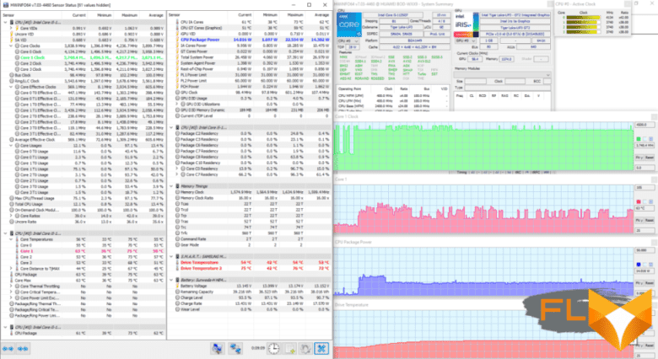Click the circle icon beside Bus Clock

click(x=12, y=75)
